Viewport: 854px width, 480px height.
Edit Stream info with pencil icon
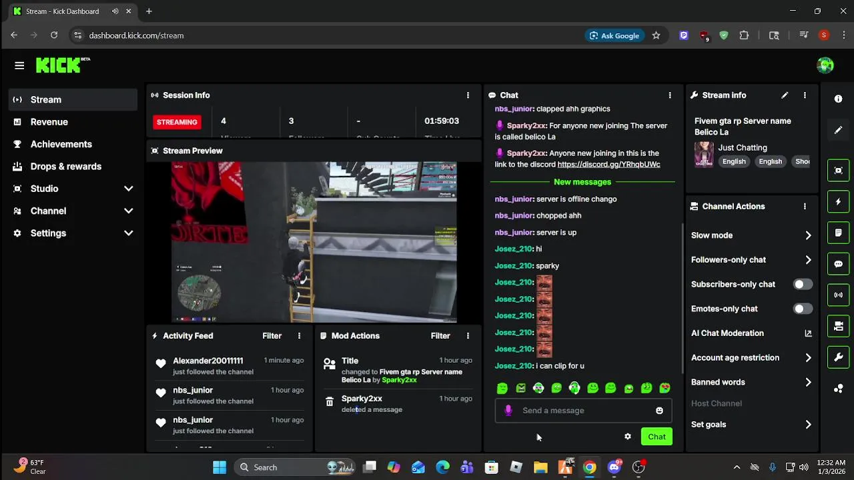tap(785, 95)
